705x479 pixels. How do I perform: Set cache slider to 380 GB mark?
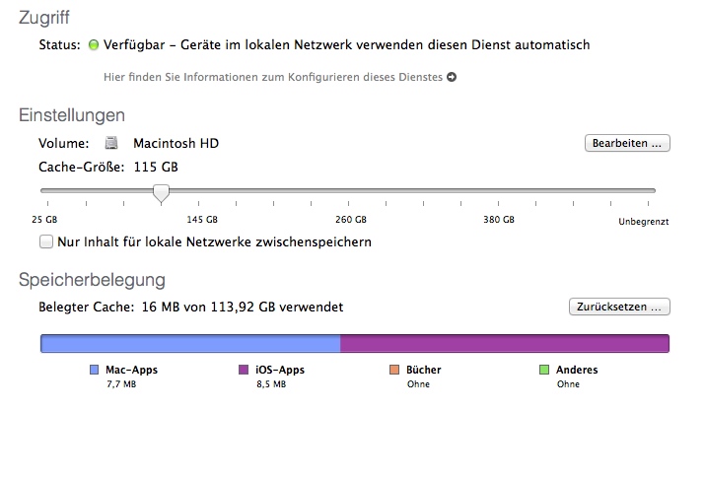pos(499,191)
